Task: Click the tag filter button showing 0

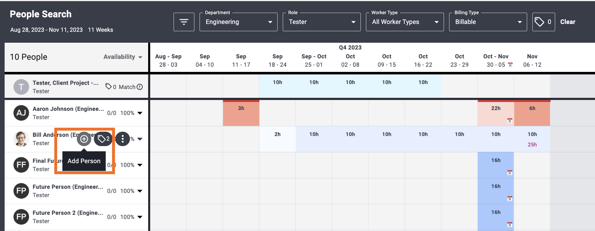Action: [543, 22]
